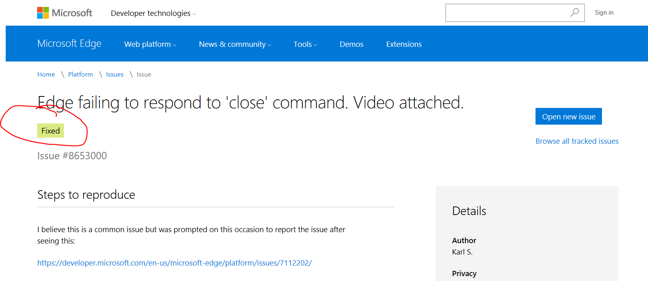648x281 pixels.
Task: Click the Microsoft Edge site title
Action: 69,44
